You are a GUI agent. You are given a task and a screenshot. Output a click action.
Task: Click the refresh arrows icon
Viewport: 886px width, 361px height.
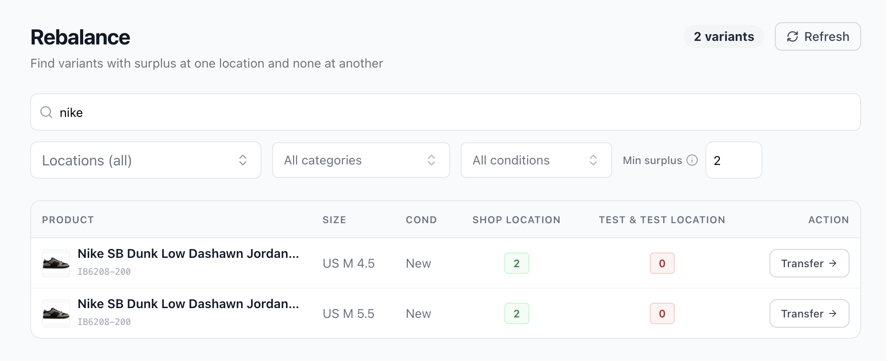point(793,36)
